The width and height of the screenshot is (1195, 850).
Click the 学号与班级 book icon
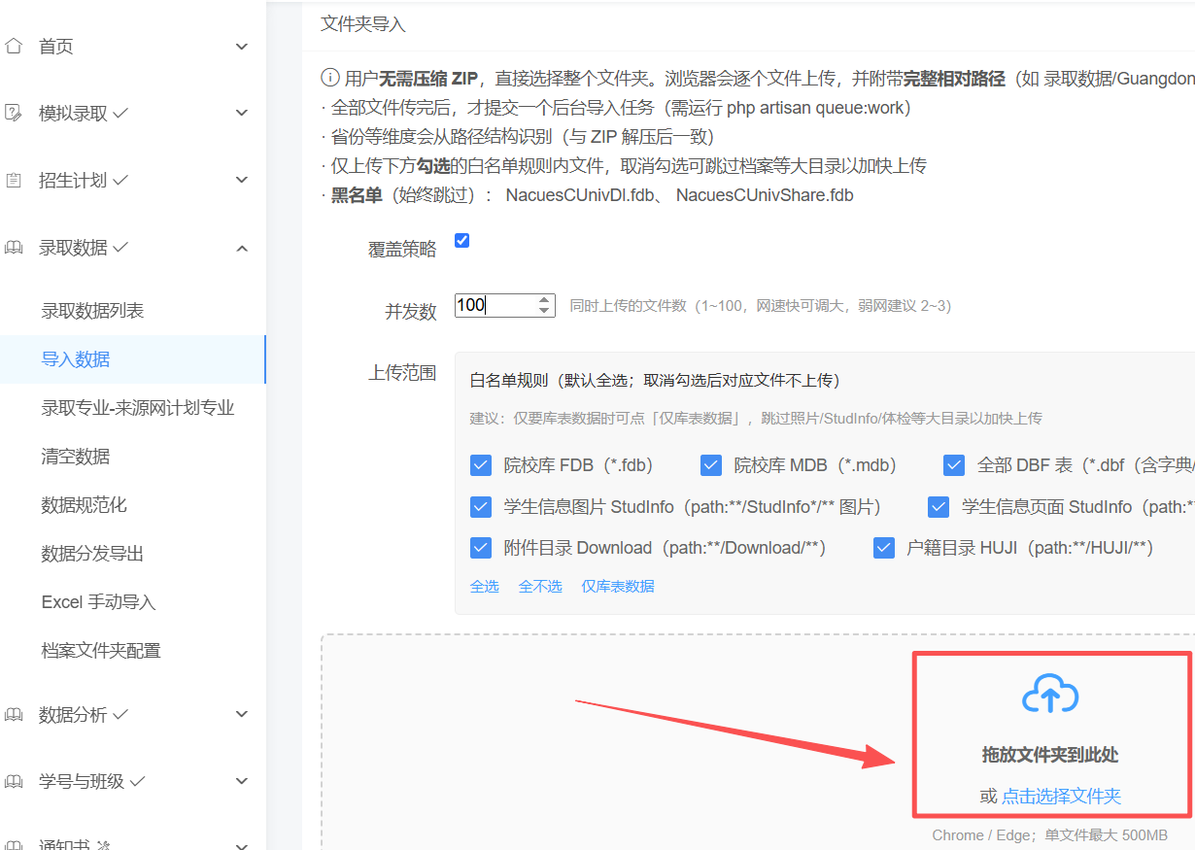[13, 781]
